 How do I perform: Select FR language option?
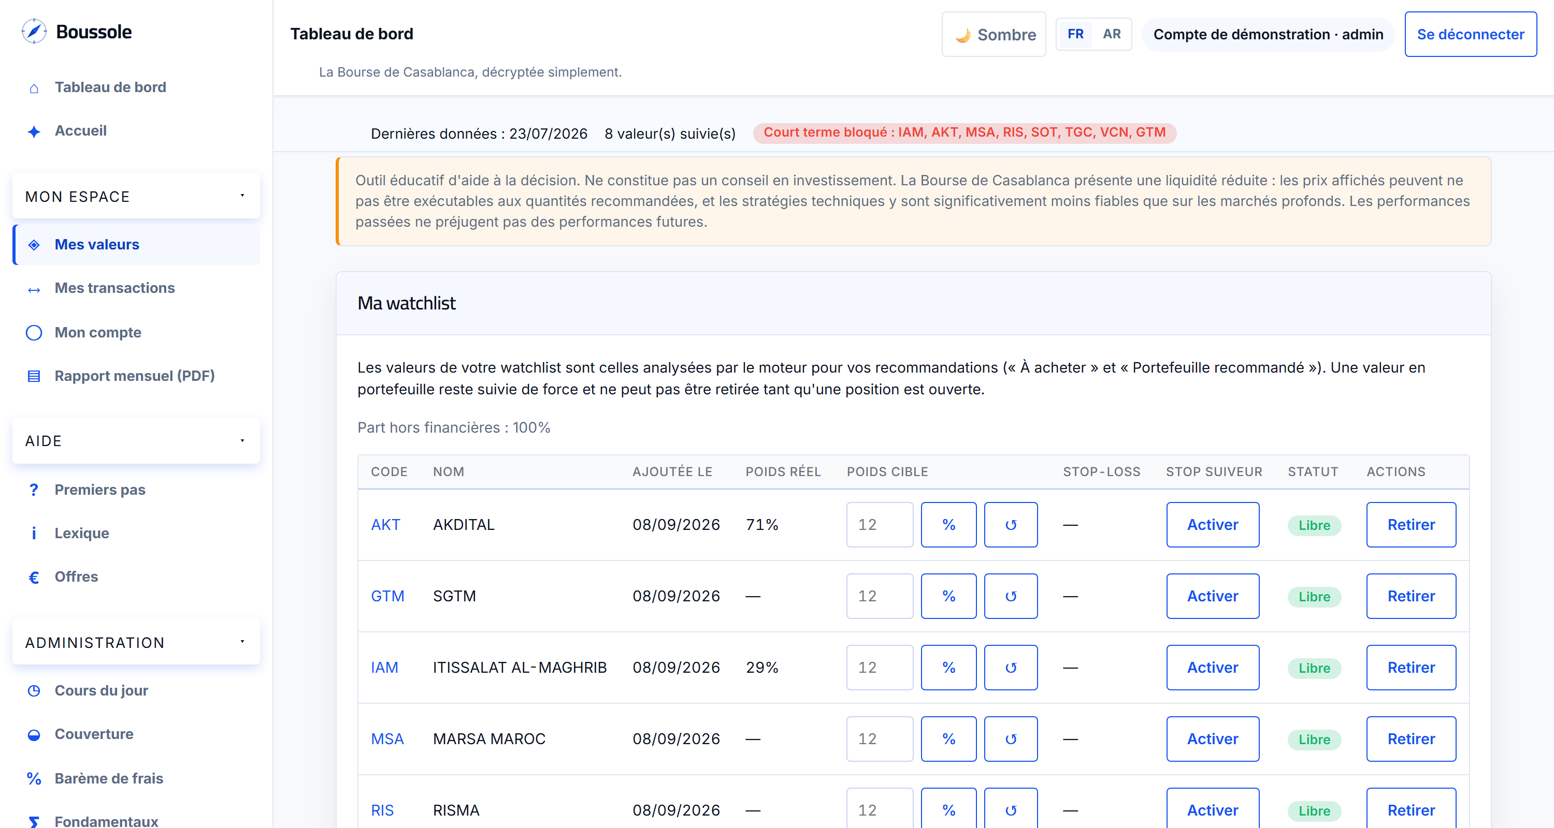click(x=1075, y=34)
